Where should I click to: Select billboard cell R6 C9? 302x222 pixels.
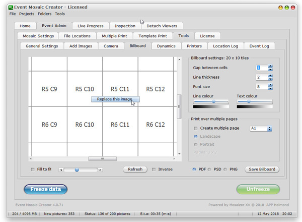(x=49, y=125)
